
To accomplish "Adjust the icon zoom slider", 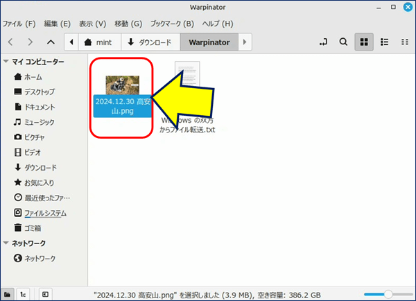I will (x=388, y=294).
